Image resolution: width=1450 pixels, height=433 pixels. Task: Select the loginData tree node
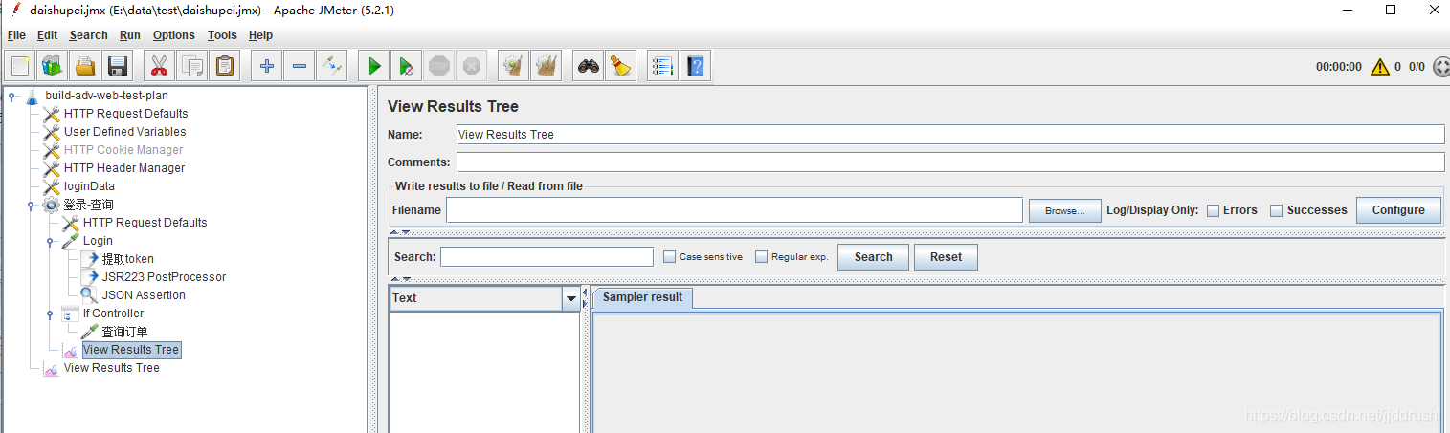coord(89,186)
